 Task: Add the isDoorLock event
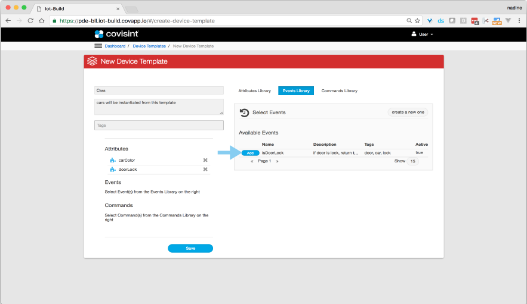250,153
